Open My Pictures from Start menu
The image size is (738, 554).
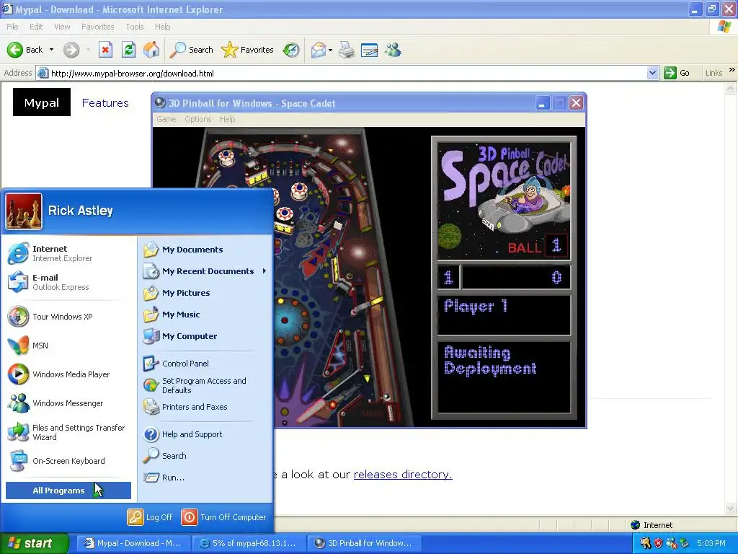click(205, 293)
